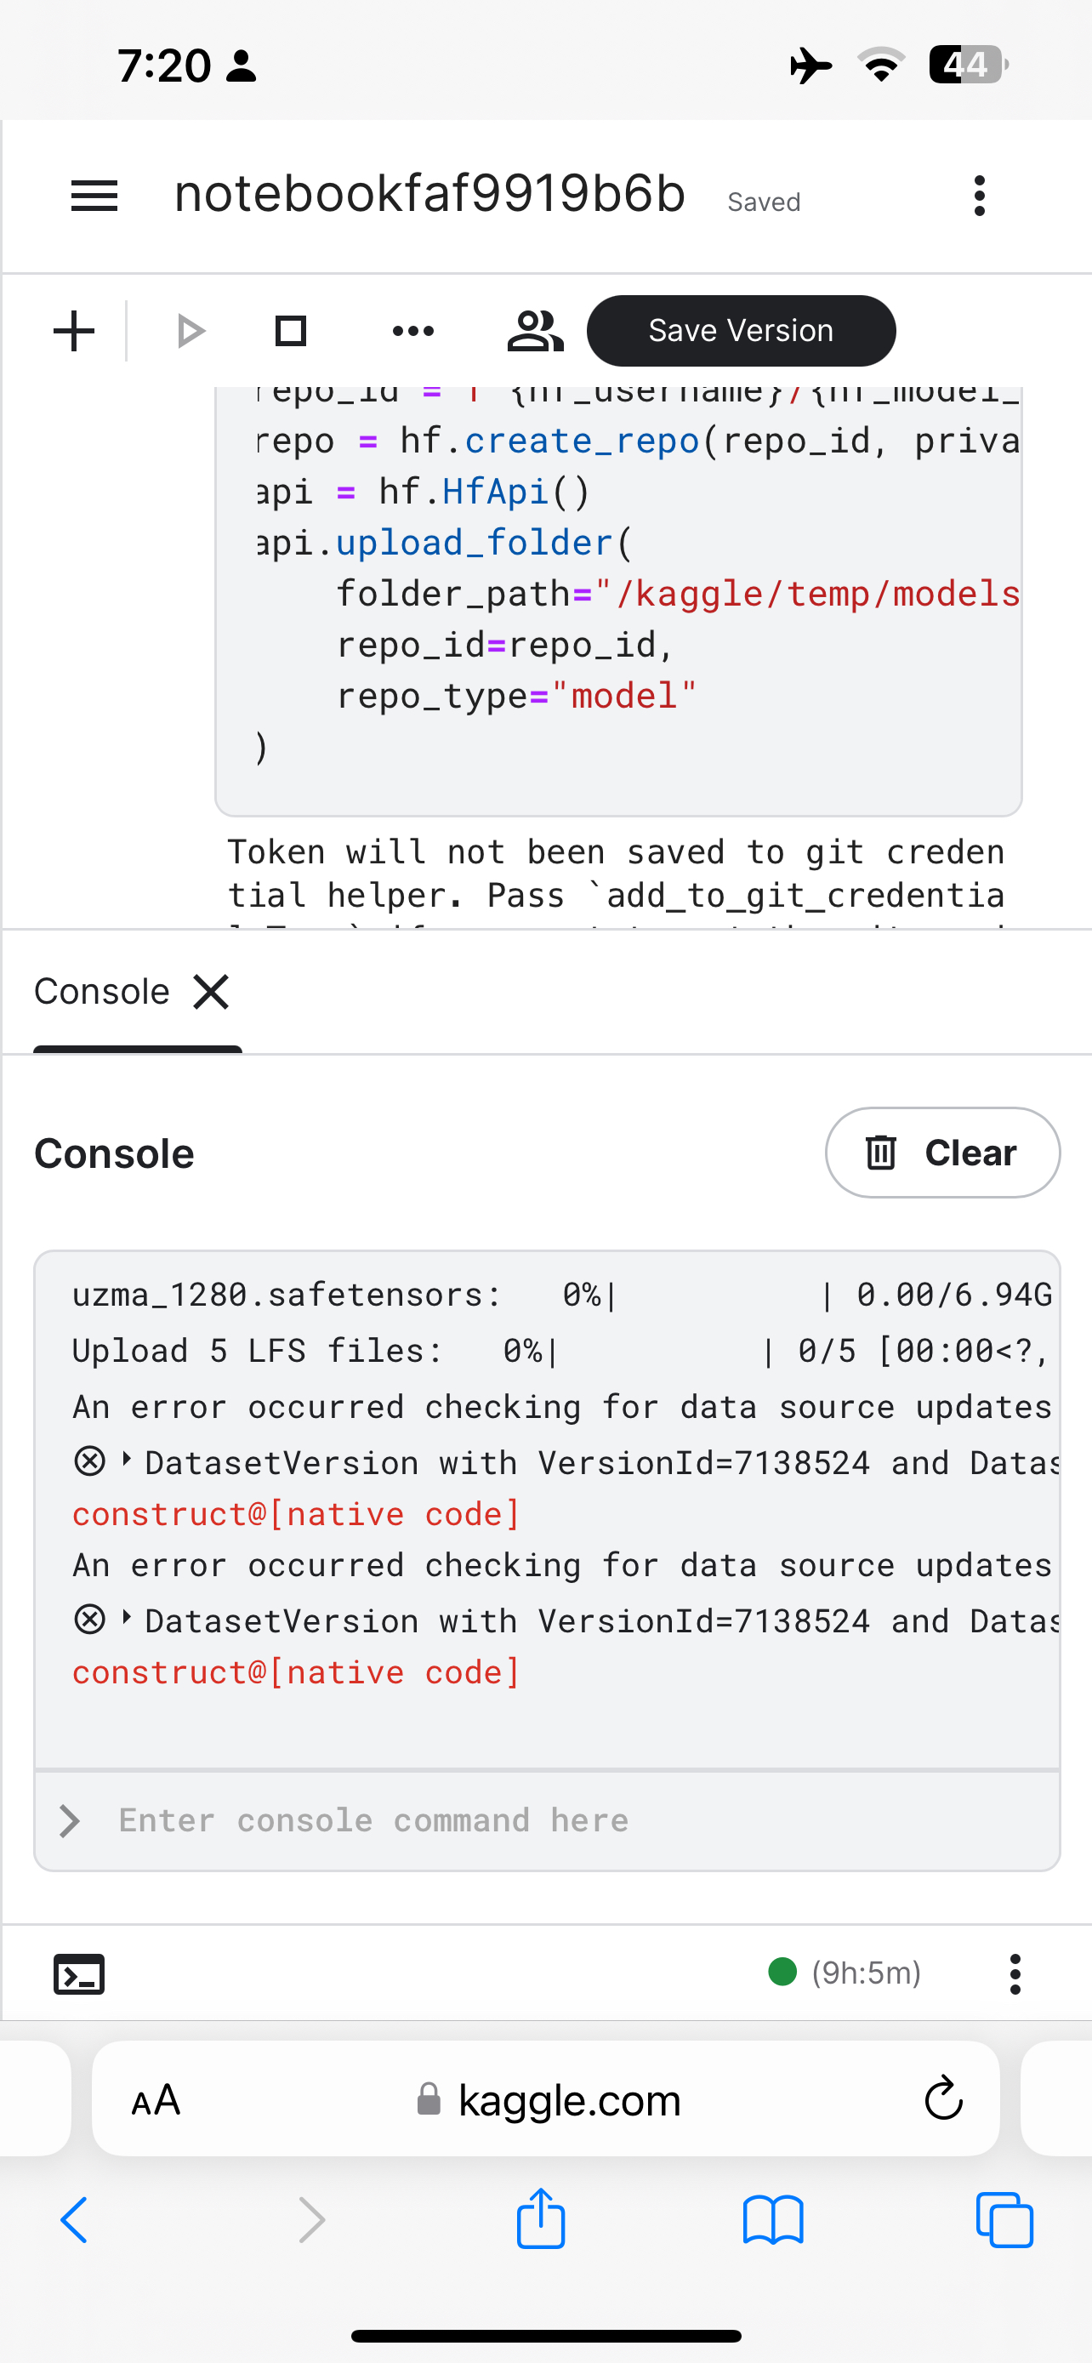This screenshot has height=2363, width=1092.
Task: Toggle the console panel terminal icon
Action: (x=79, y=1973)
